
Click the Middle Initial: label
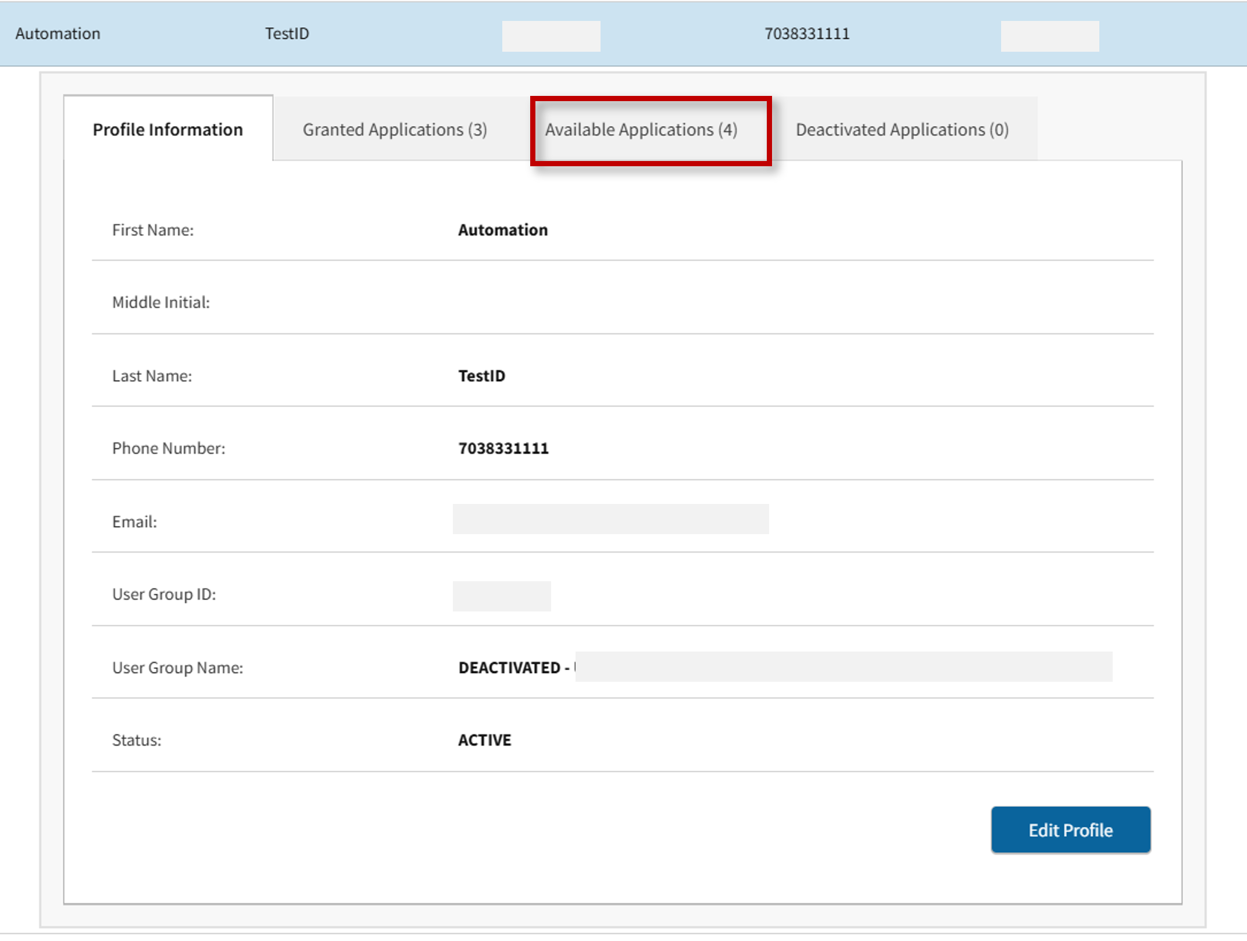[161, 303]
